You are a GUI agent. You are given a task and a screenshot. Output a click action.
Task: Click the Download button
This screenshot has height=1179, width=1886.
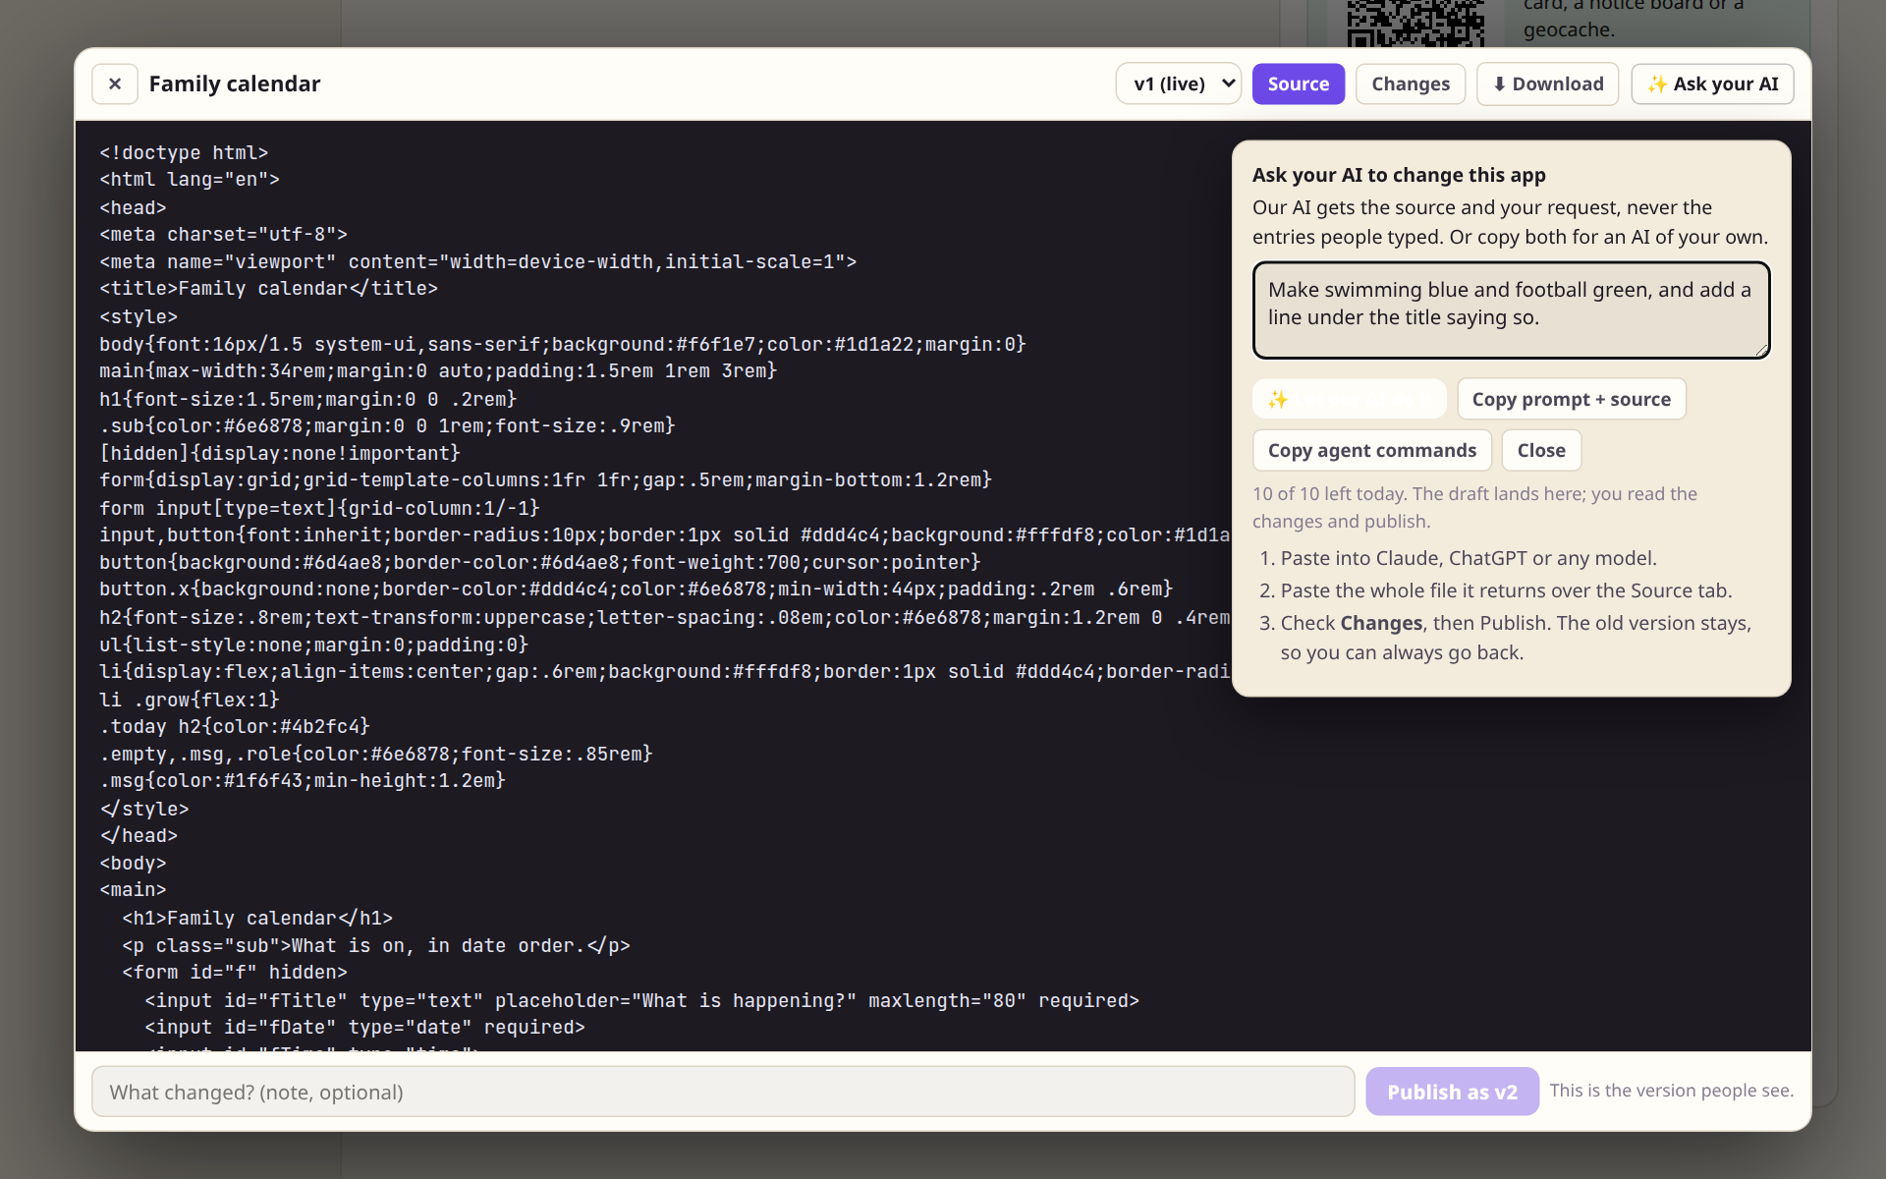(1547, 84)
